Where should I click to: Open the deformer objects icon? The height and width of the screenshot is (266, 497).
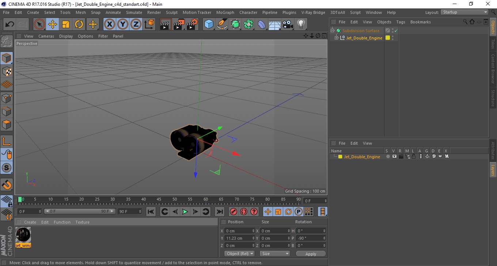click(262, 24)
